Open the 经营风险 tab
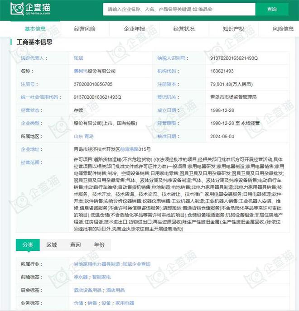The height and width of the screenshot is (311, 299). 85,29
